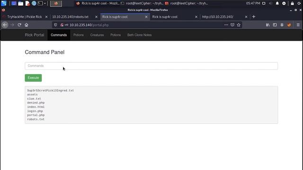Click the green Execute button

pyautogui.click(x=33, y=77)
